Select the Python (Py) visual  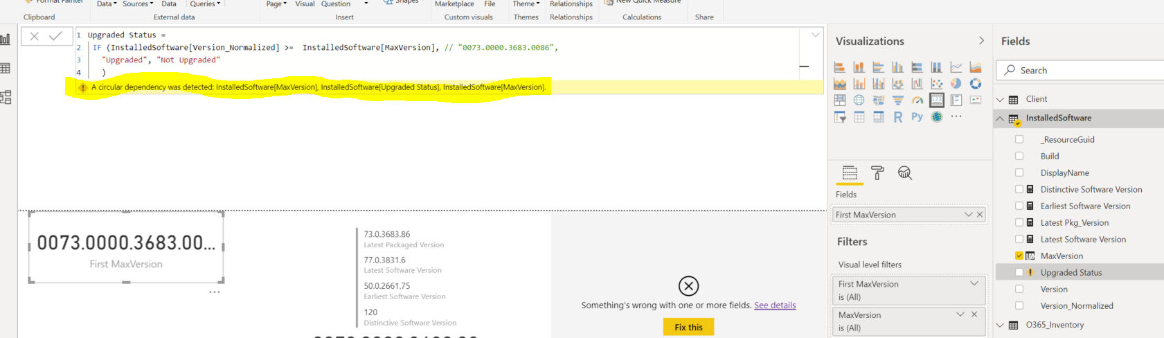[x=917, y=117]
